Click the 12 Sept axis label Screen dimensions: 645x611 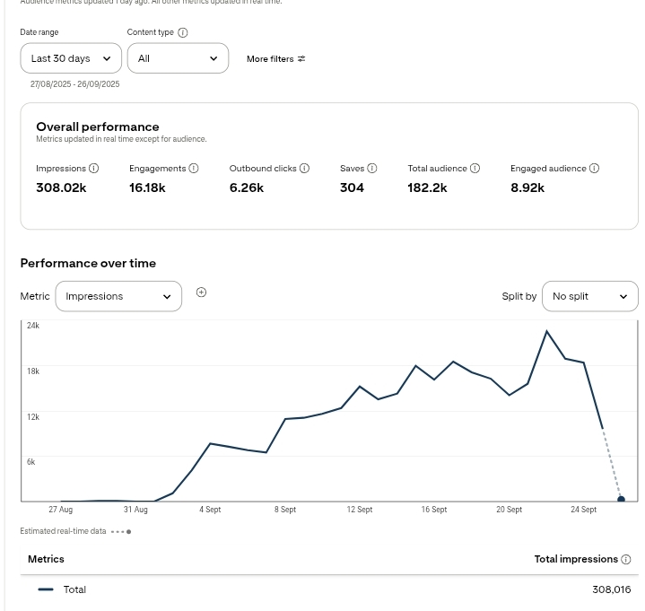[x=360, y=510]
